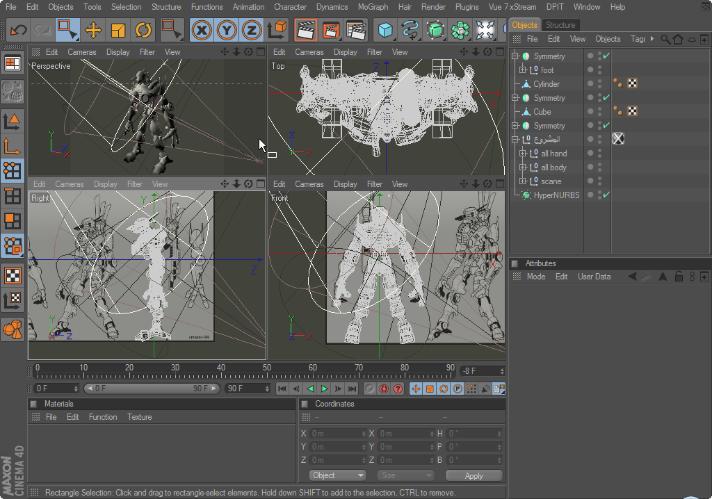
Task: Select the Rotate tool
Action: click(143, 30)
